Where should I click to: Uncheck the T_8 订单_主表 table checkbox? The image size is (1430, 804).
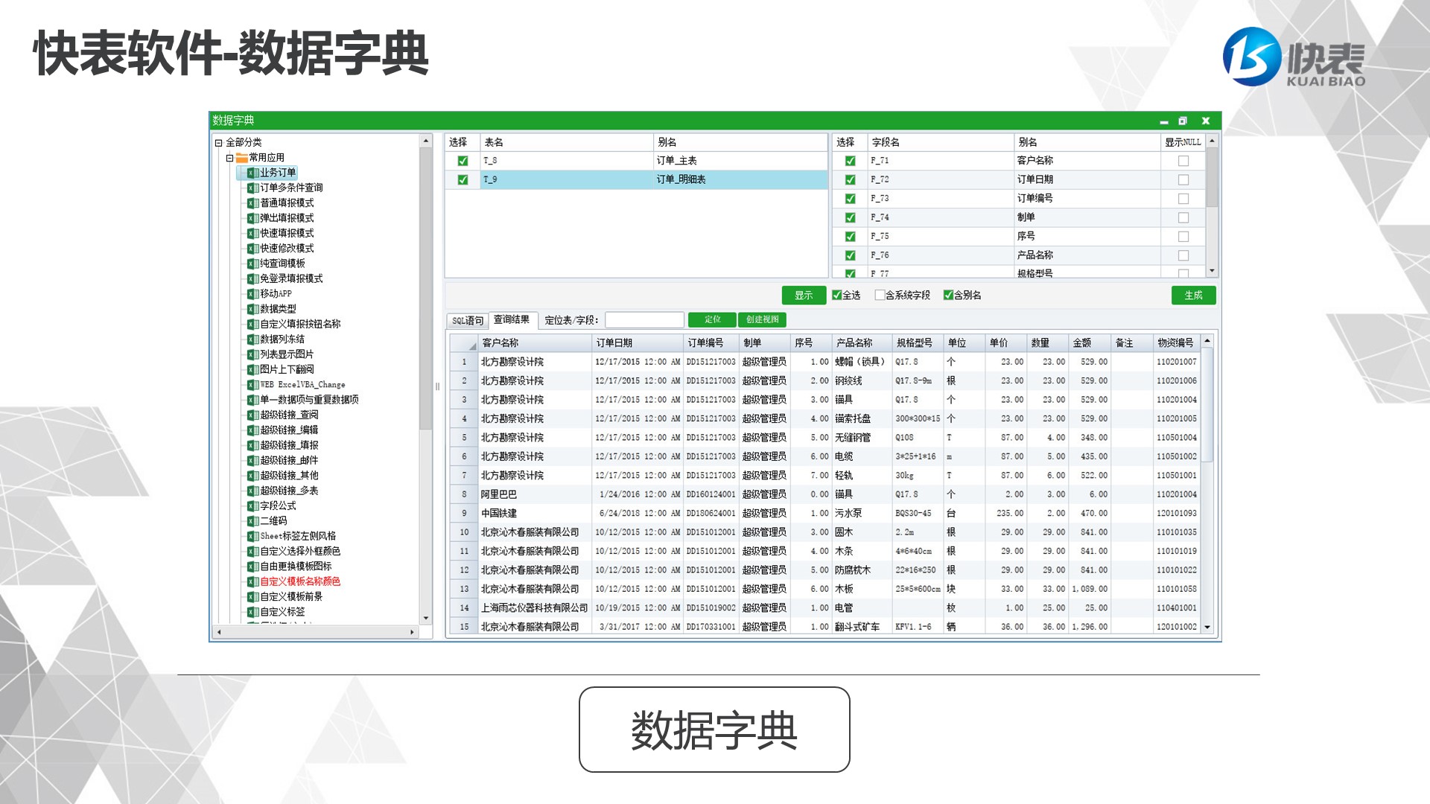coord(463,161)
